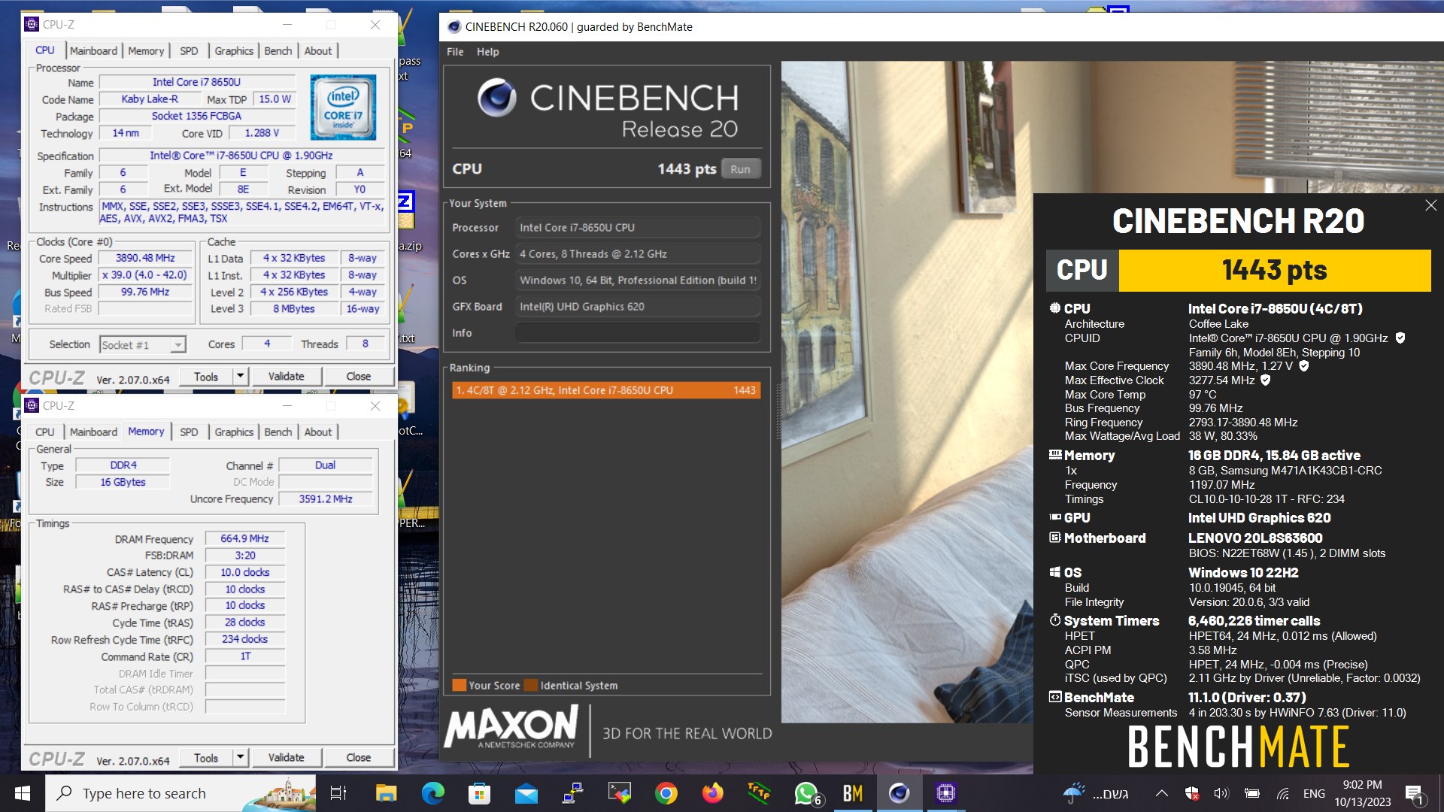Click the CPUID verified shield icon

[x=1400, y=338]
